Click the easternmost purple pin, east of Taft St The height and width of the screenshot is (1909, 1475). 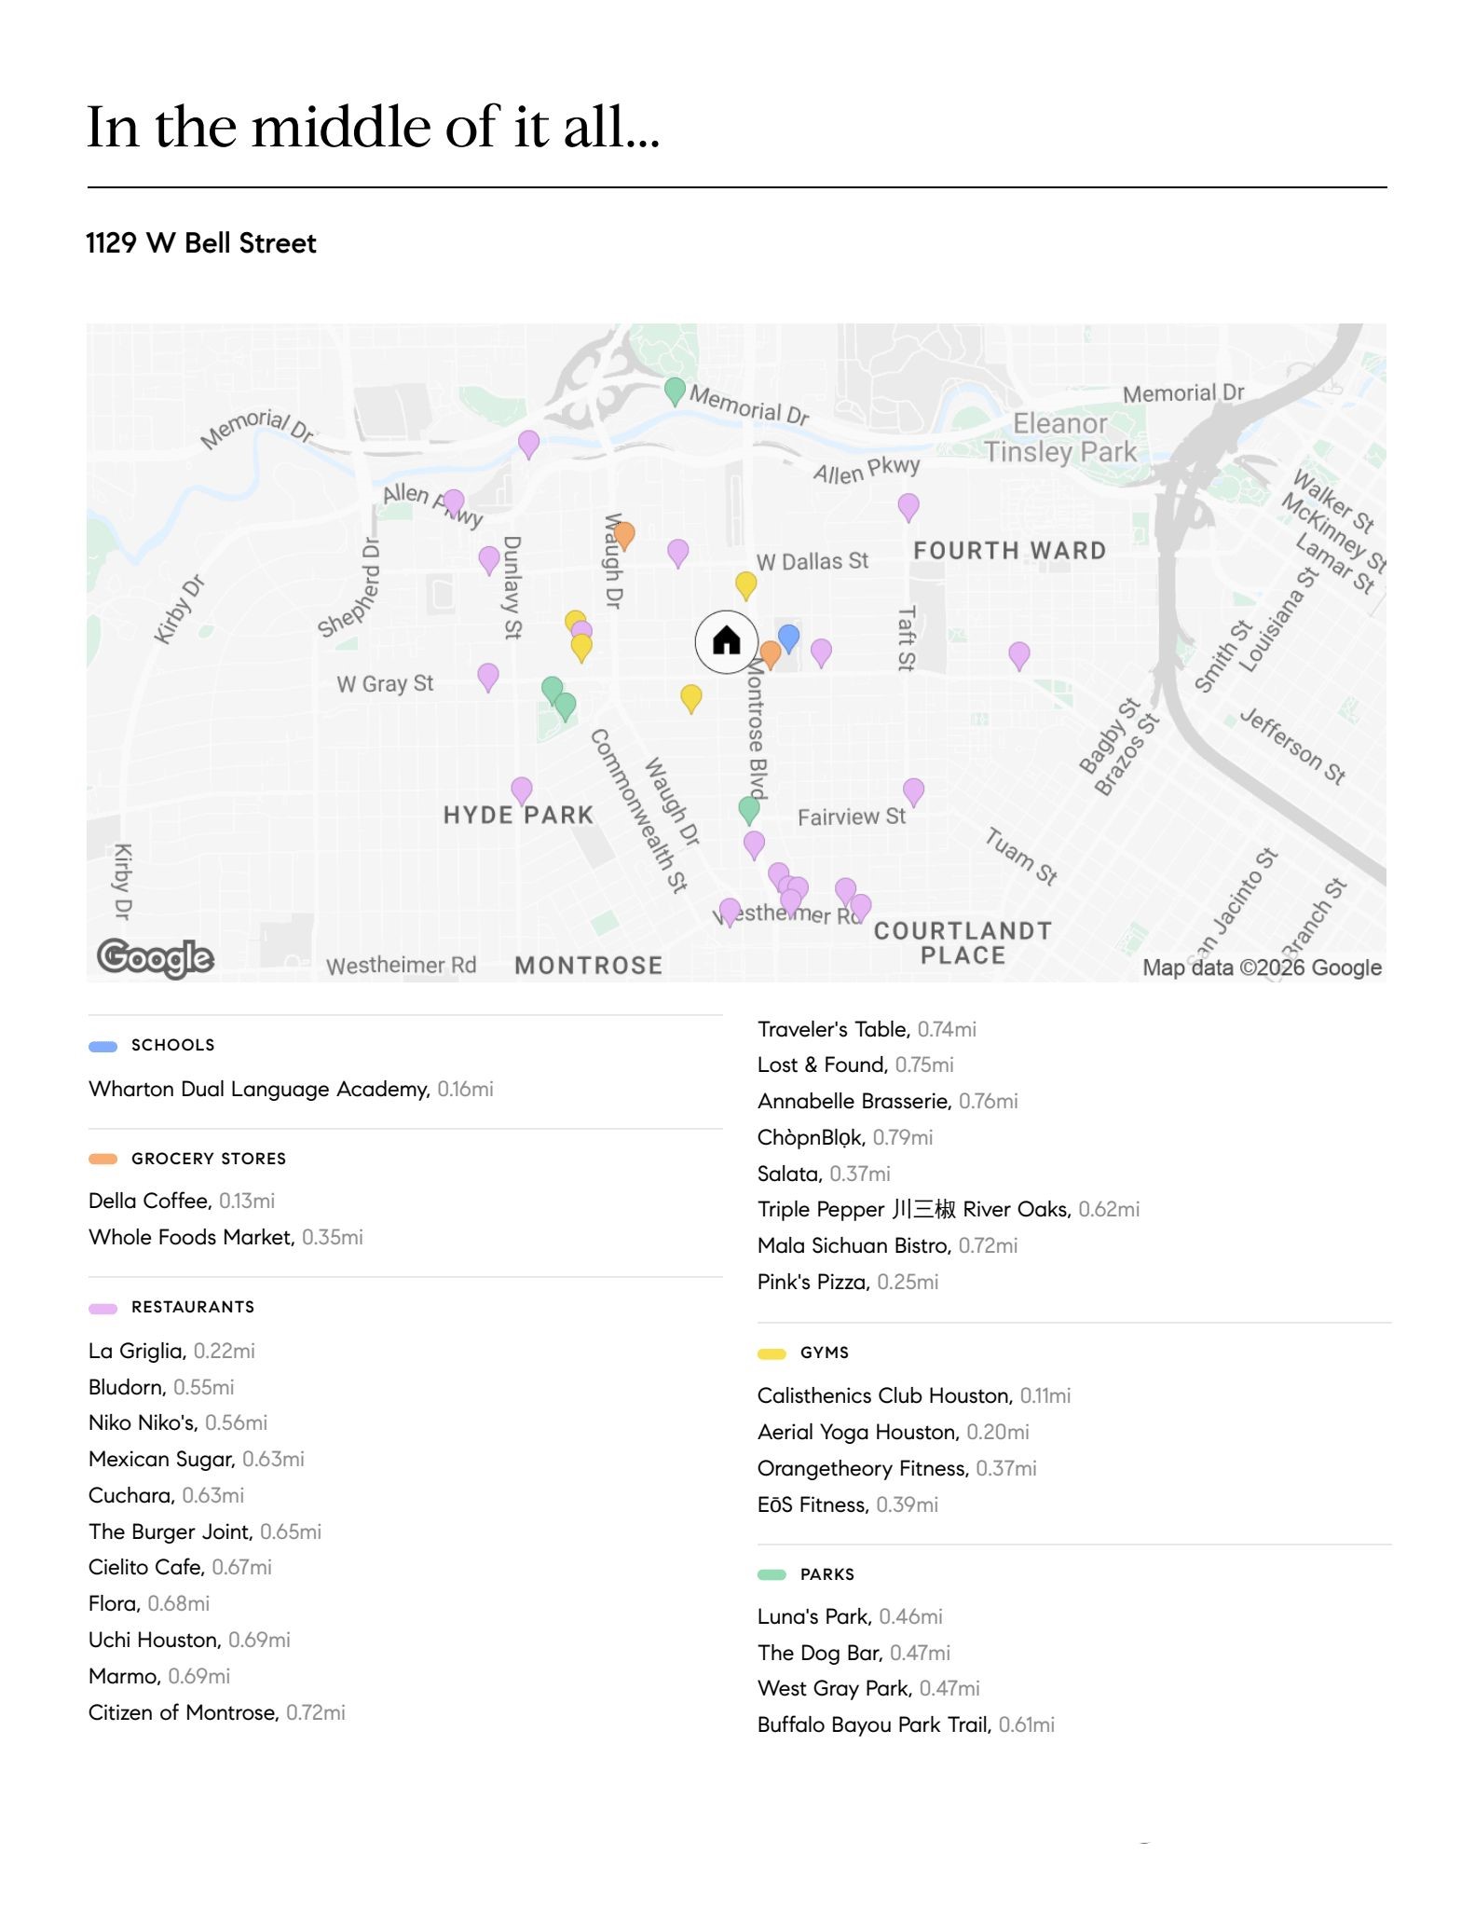pyautogui.click(x=1019, y=655)
